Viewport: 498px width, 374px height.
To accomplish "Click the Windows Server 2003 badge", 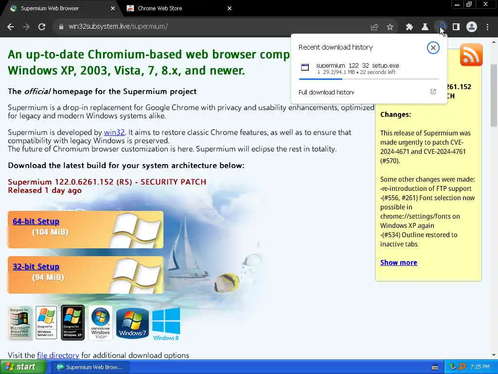I will coord(46,322).
